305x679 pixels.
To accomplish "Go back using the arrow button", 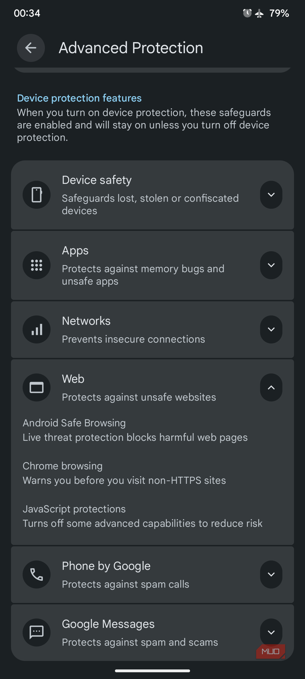I will (31, 48).
